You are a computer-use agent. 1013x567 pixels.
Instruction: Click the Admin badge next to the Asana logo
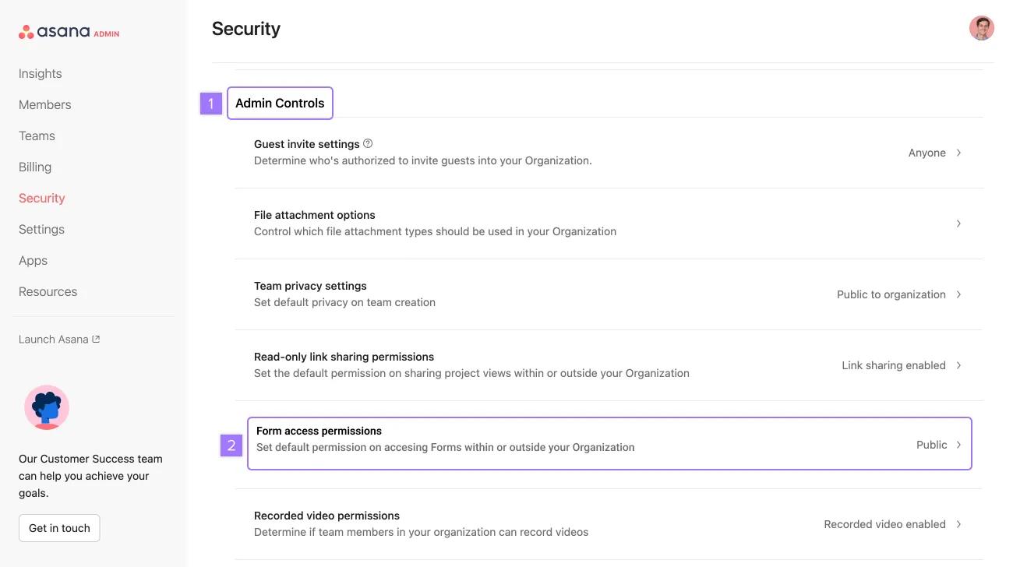pyautogui.click(x=108, y=33)
